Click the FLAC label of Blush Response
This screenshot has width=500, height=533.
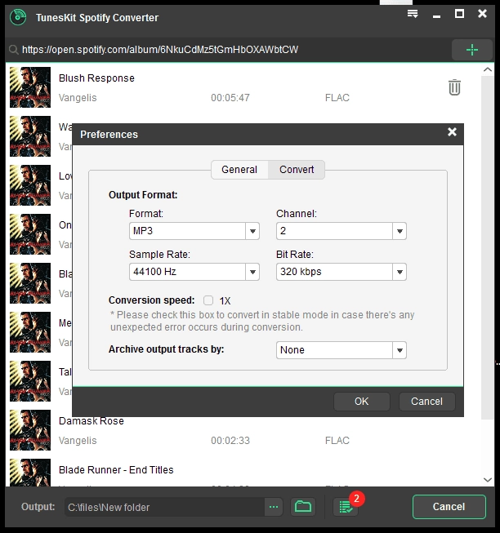pos(337,98)
